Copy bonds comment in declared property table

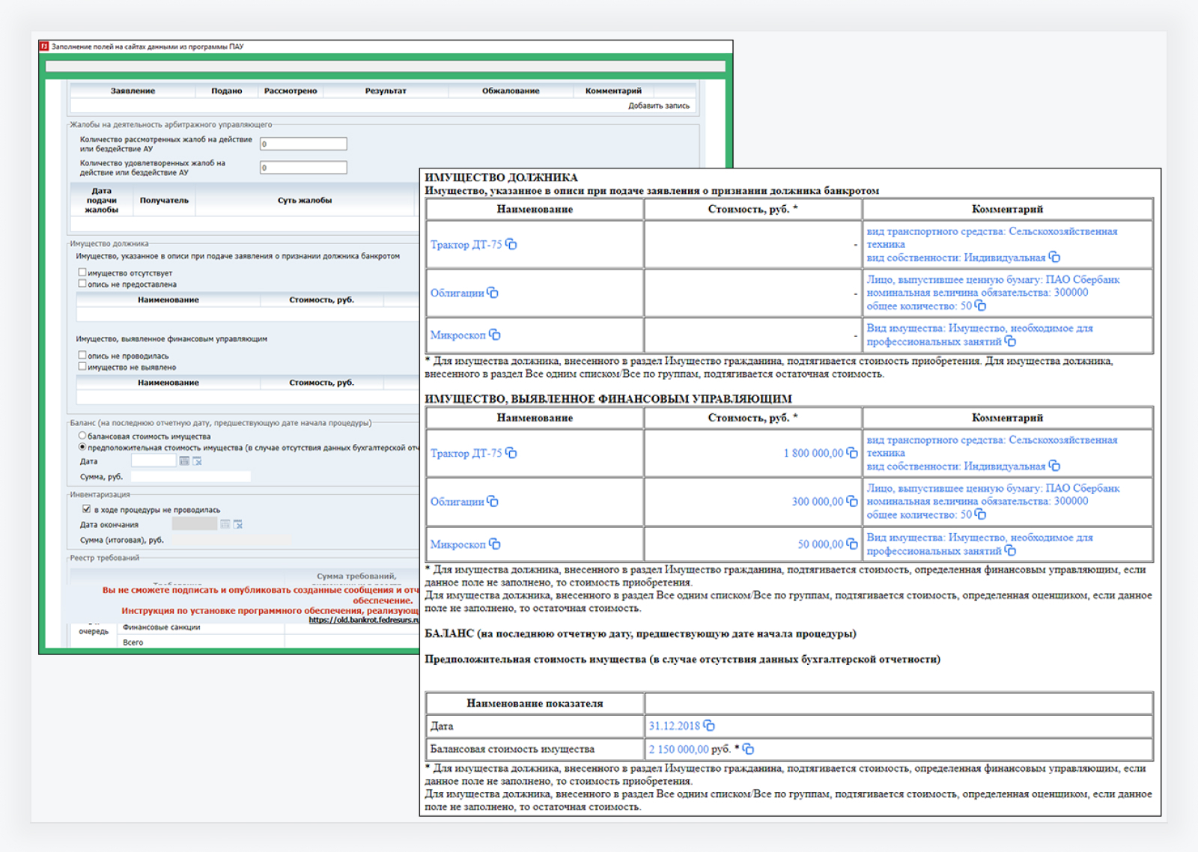980,305
